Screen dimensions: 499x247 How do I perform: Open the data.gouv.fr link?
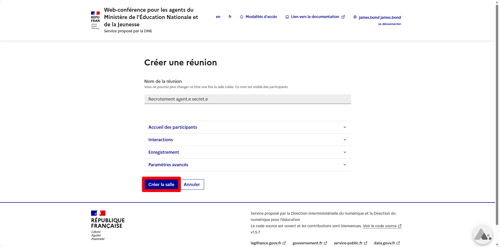[x=387, y=243]
